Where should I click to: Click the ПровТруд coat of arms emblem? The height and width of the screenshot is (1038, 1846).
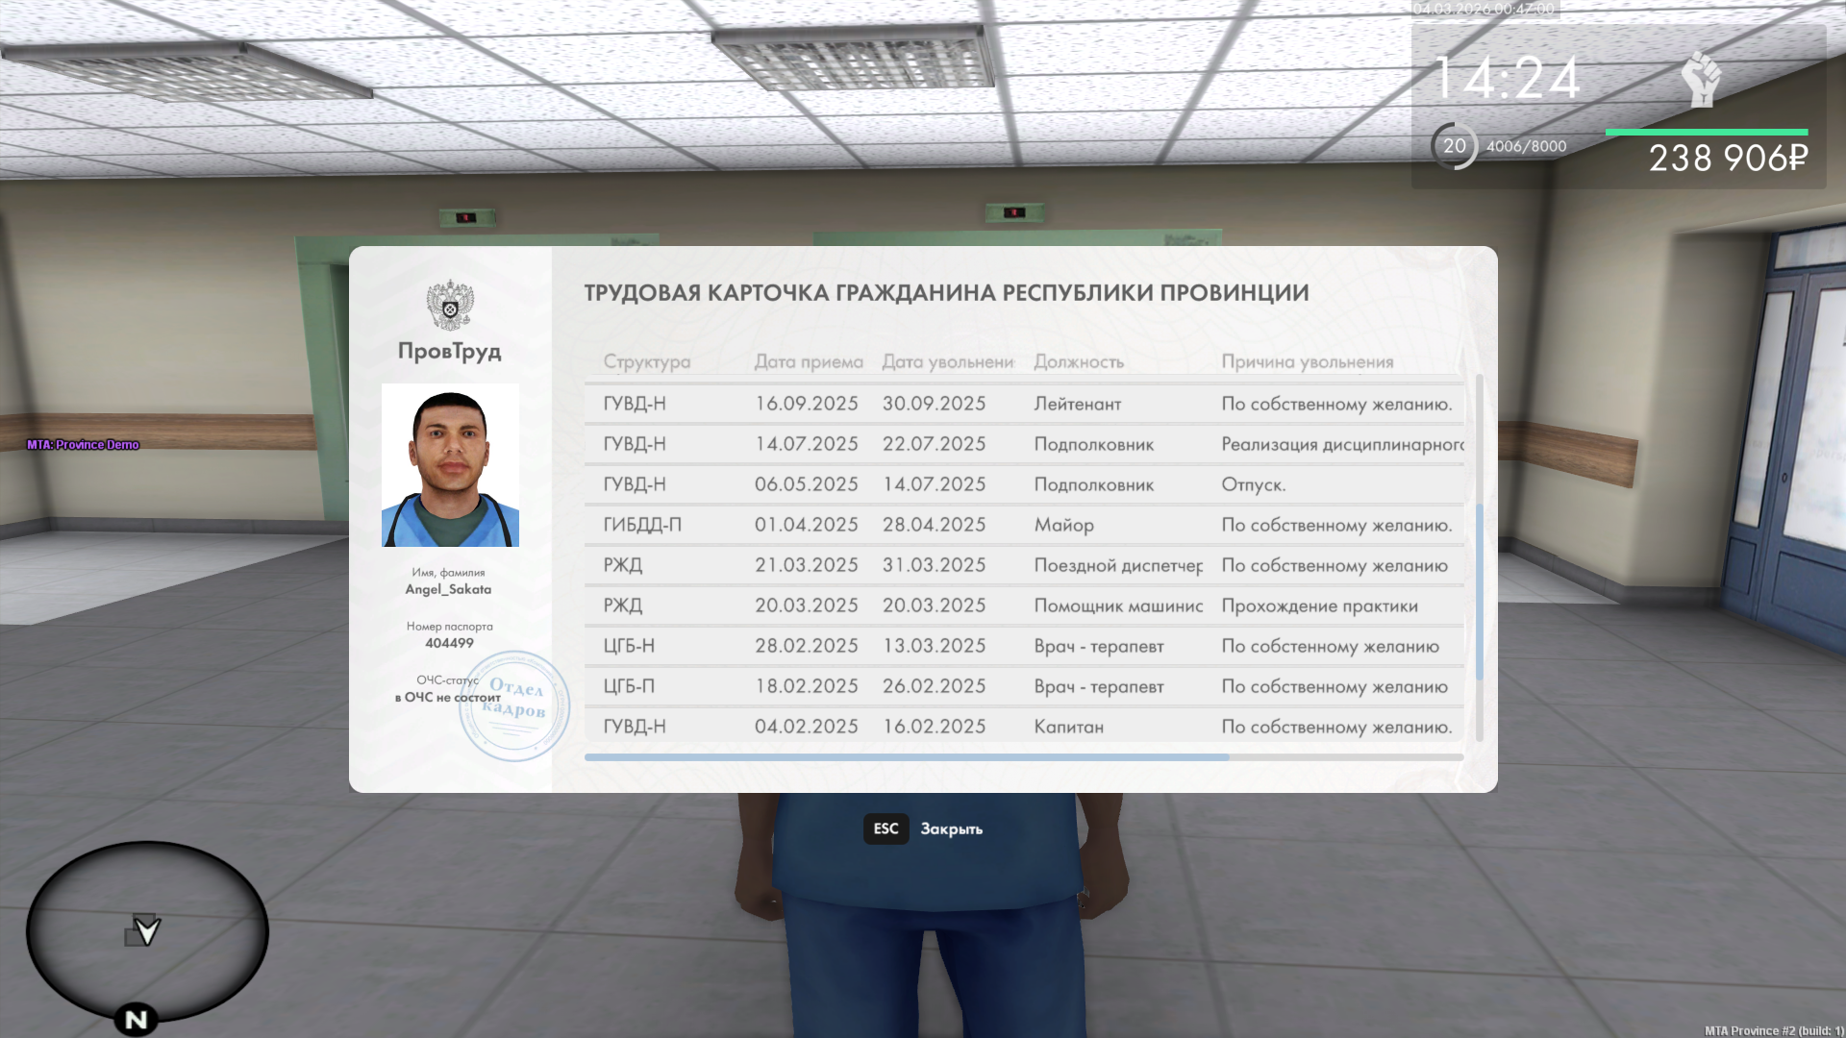pyautogui.click(x=450, y=306)
